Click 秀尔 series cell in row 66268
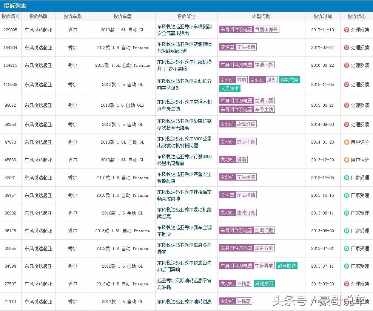Image resolution: width=373 pixels, height=311 pixels. click(x=72, y=124)
